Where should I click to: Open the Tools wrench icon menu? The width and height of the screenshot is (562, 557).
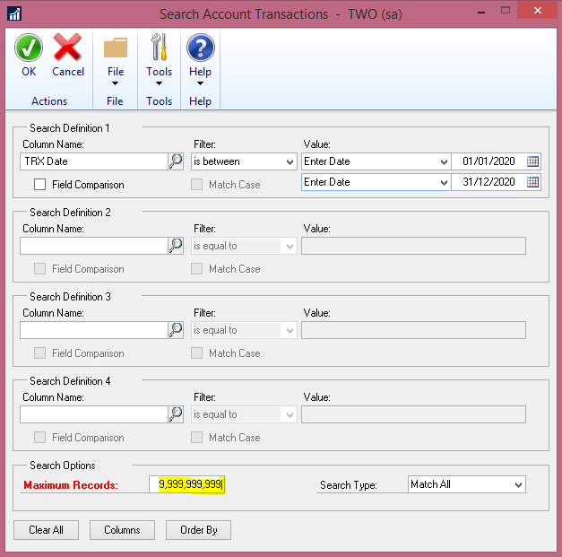(x=159, y=47)
